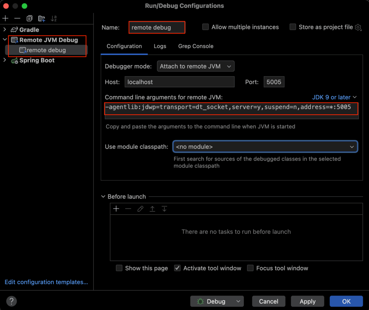Remove selected before launch task
The image size is (369, 310).
[128, 209]
